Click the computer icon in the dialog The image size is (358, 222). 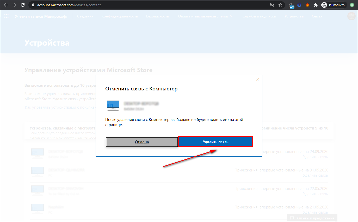pos(113,106)
